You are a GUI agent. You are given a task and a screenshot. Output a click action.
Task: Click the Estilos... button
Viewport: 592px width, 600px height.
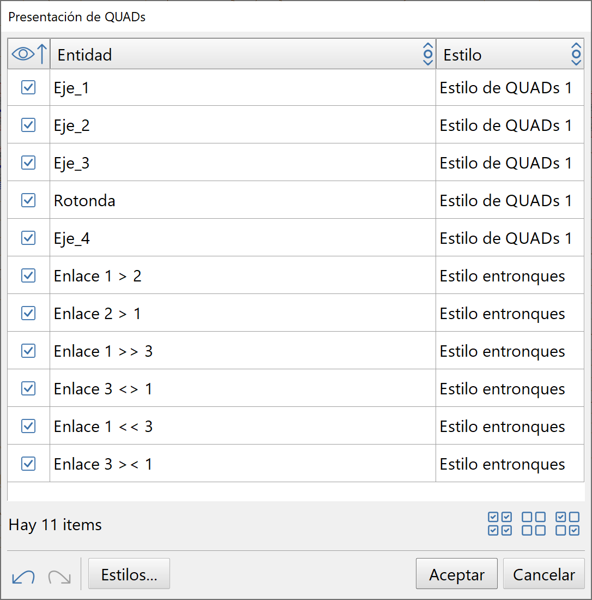(x=129, y=574)
